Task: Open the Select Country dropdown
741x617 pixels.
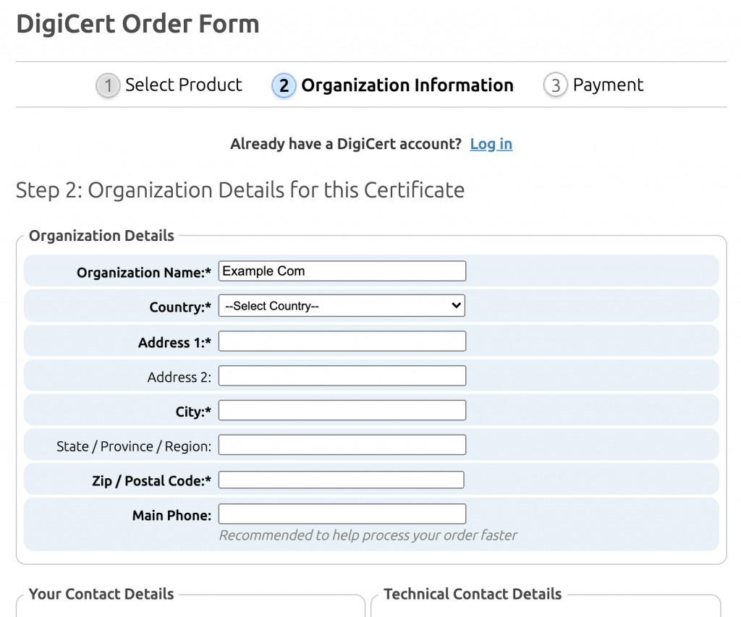Action: coord(342,306)
